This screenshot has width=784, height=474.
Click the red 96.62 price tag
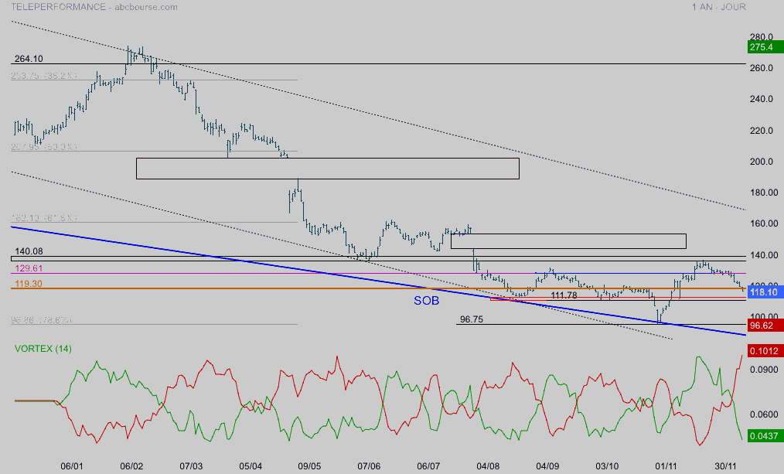(765, 326)
